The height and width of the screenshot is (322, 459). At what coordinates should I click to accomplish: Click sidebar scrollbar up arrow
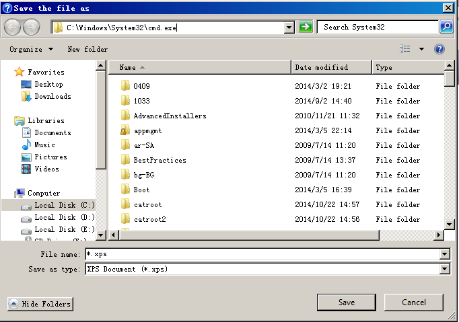coord(101,65)
